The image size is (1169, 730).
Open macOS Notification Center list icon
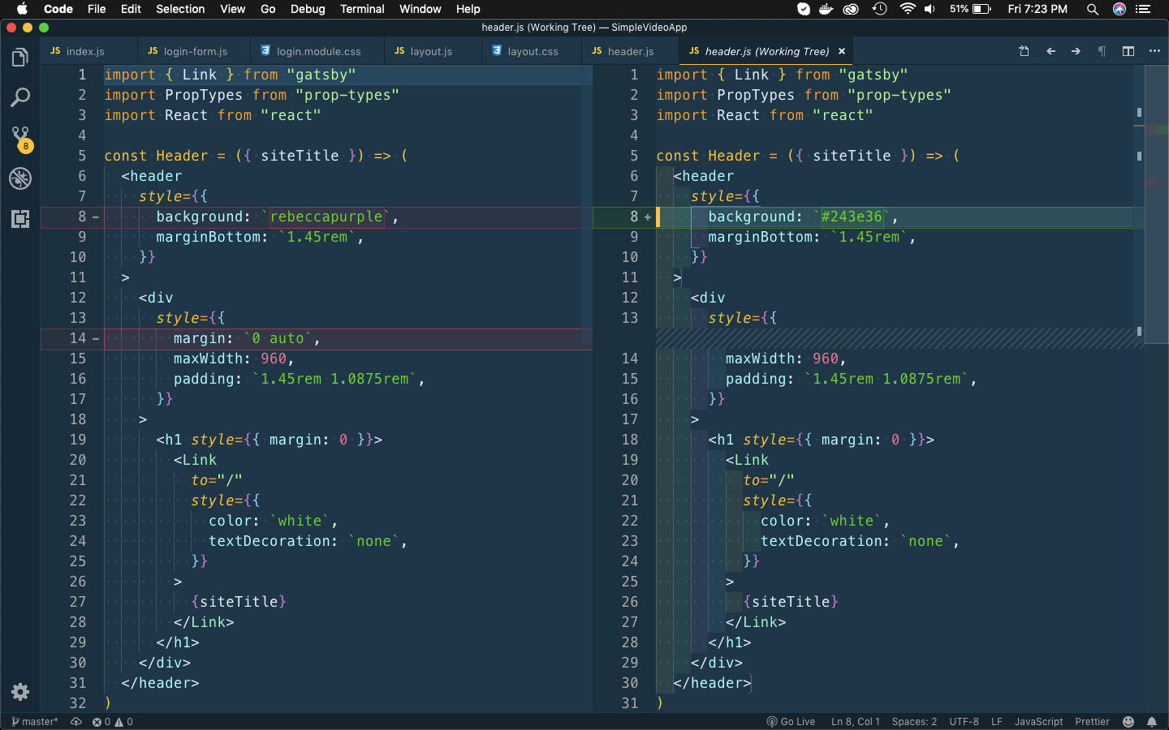click(1144, 9)
